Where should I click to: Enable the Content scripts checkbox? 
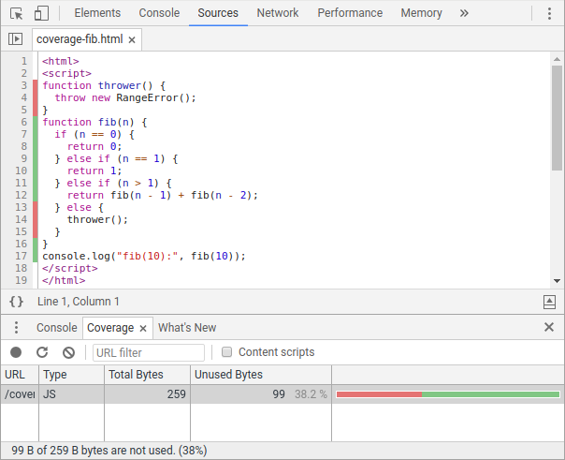pyautogui.click(x=226, y=352)
